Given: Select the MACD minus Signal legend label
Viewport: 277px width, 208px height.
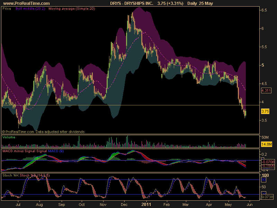Looking at the screenshot, I should coord(19,151).
